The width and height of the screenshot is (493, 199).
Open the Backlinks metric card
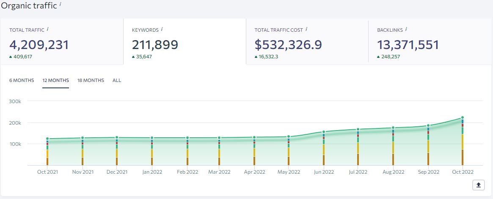430,41
